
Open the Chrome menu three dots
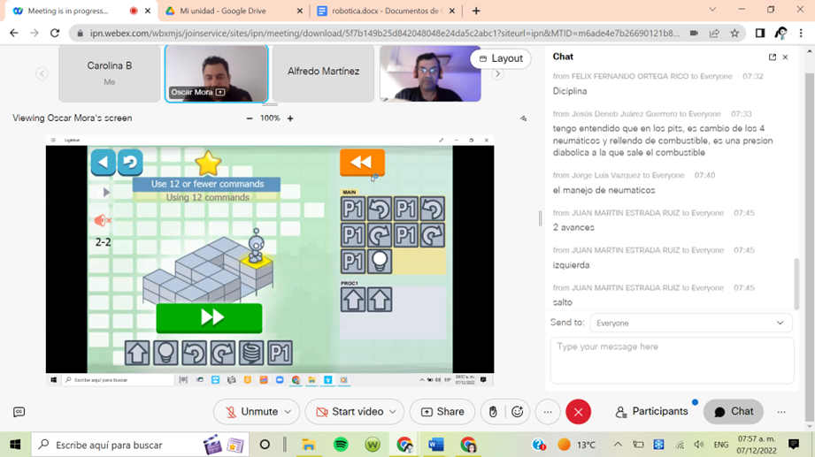[x=801, y=34]
